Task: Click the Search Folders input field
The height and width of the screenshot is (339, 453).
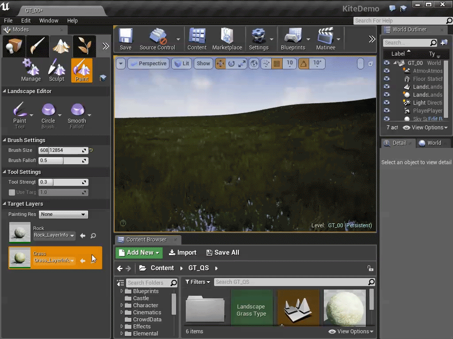Action: pos(148,283)
